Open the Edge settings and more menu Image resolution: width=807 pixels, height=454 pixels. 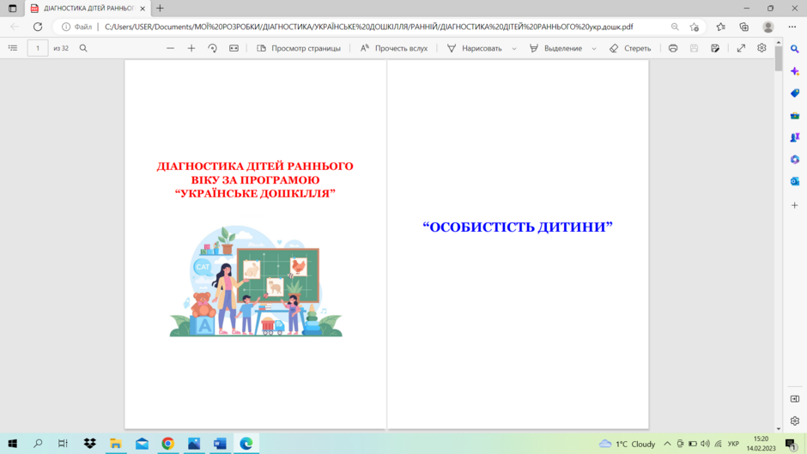coord(792,27)
